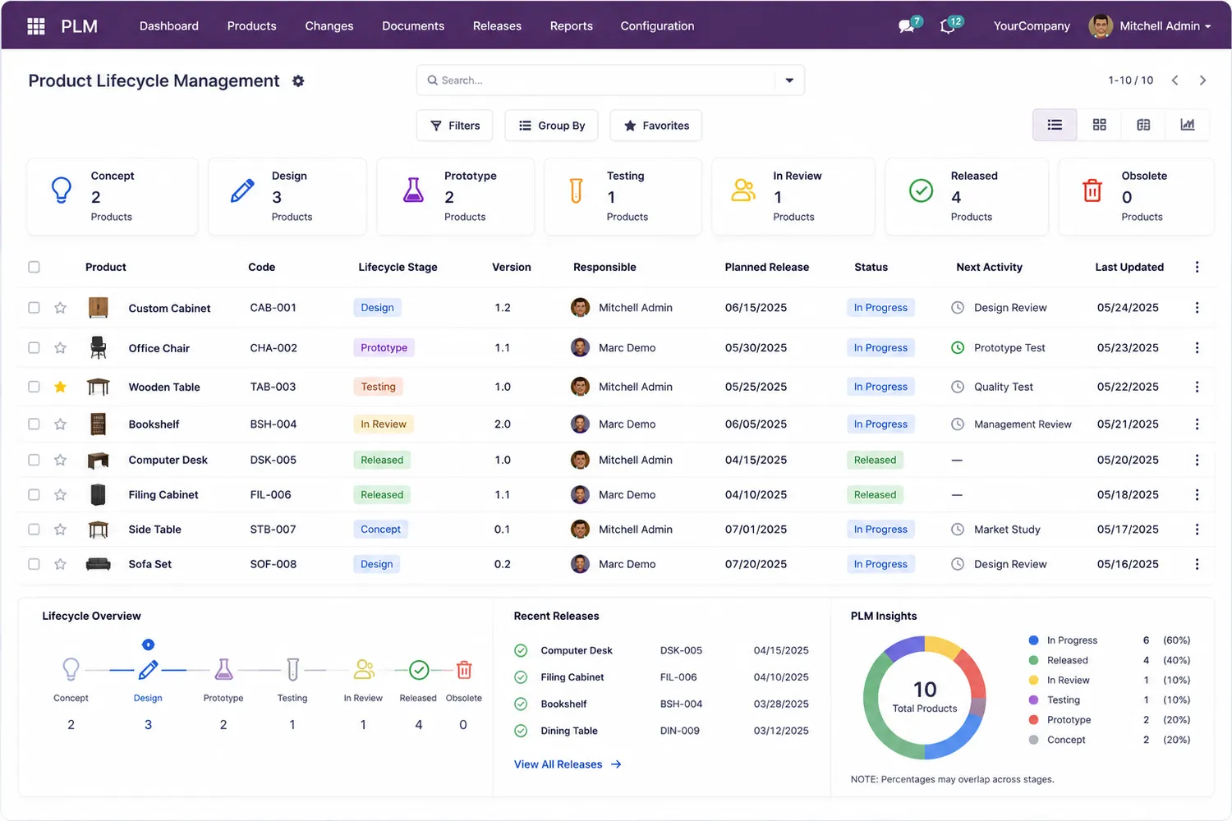Check the Computer Desk row checkbox
Image resolution: width=1232 pixels, height=821 pixels.
click(x=34, y=460)
